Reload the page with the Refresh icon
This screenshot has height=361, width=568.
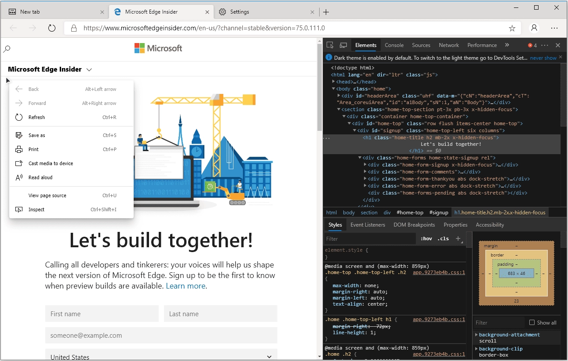52,28
